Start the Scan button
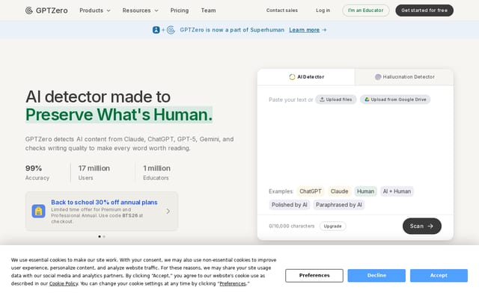The height and width of the screenshot is (299, 479). 422,226
